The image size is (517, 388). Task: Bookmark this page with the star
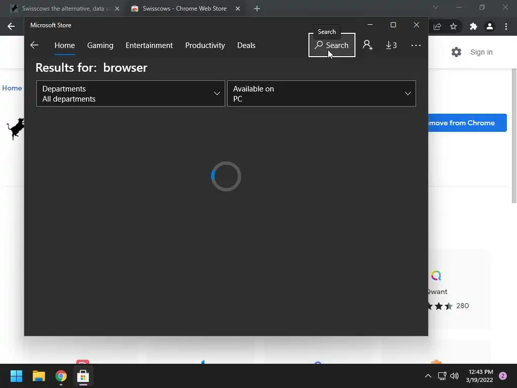pos(453,26)
